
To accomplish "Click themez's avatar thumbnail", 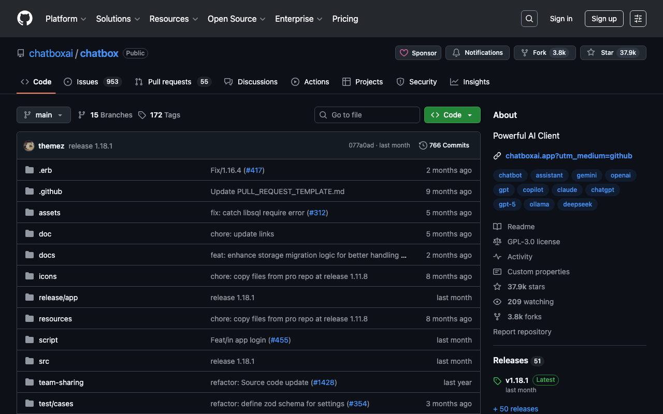I will tap(29, 146).
